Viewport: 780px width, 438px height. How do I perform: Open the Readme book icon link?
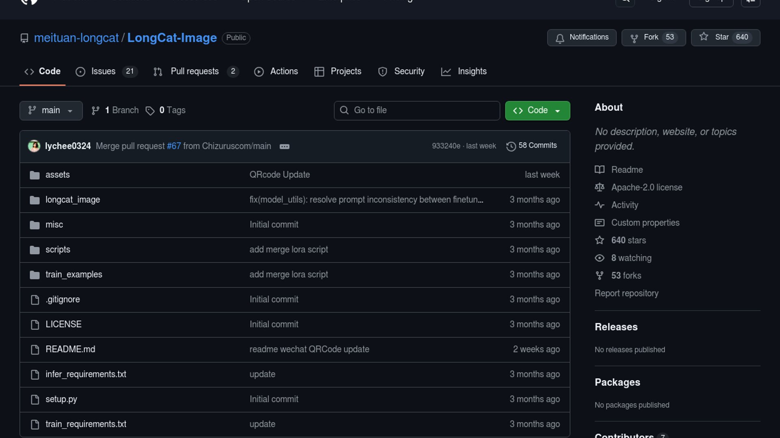coord(600,170)
